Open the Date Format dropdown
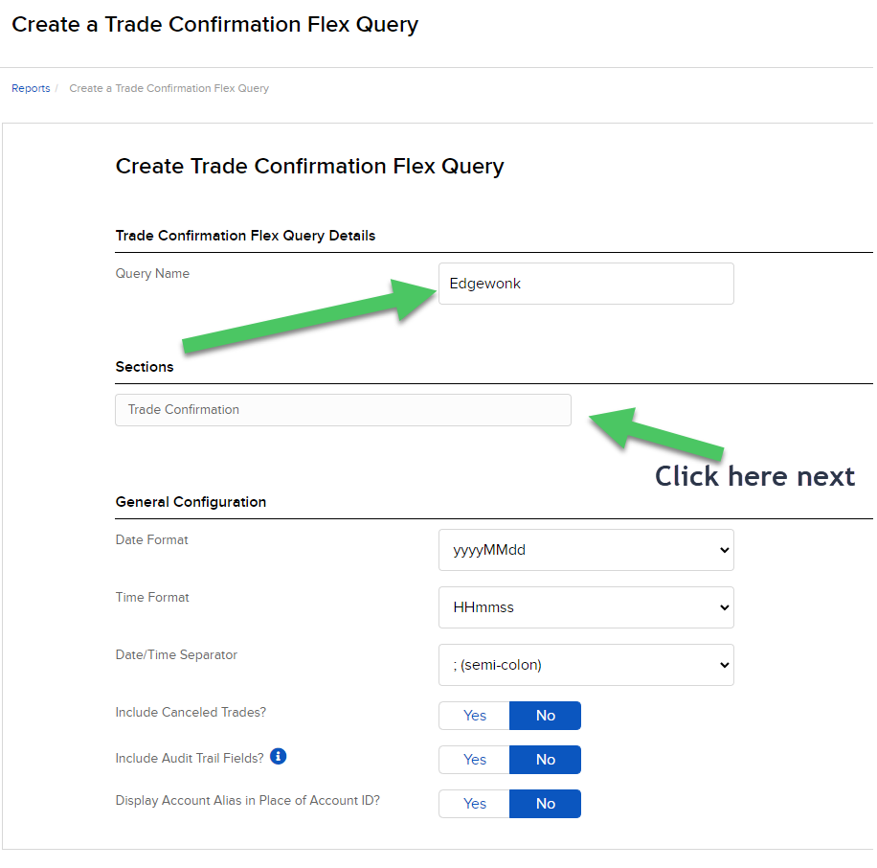Screen dimensions: 877x868 (586, 550)
